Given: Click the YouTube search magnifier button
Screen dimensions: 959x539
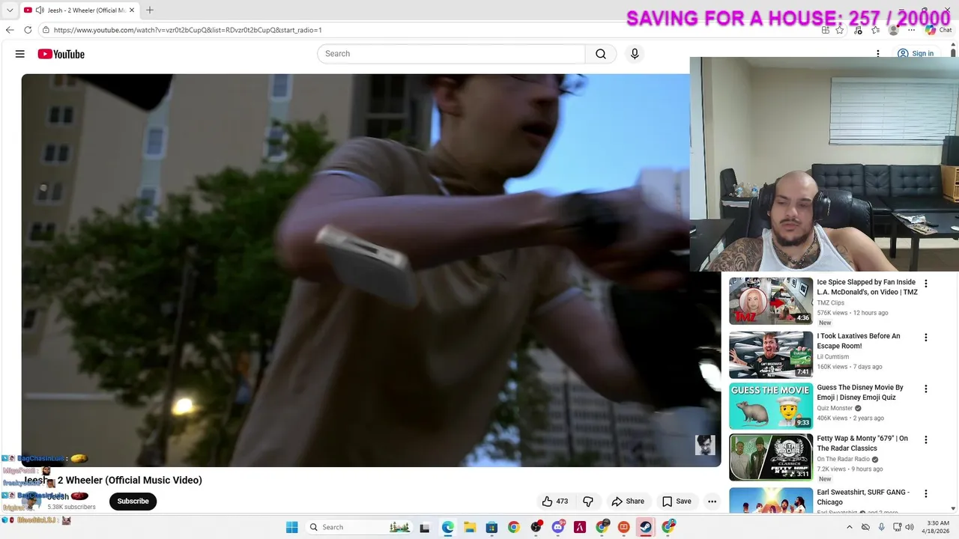Looking at the screenshot, I should [x=601, y=54].
